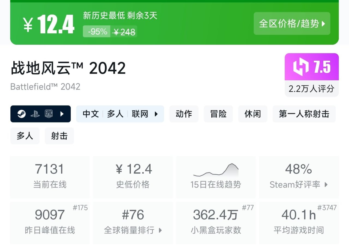
Task: Tap the 休闲 genre tag
Action: point(252,114)
